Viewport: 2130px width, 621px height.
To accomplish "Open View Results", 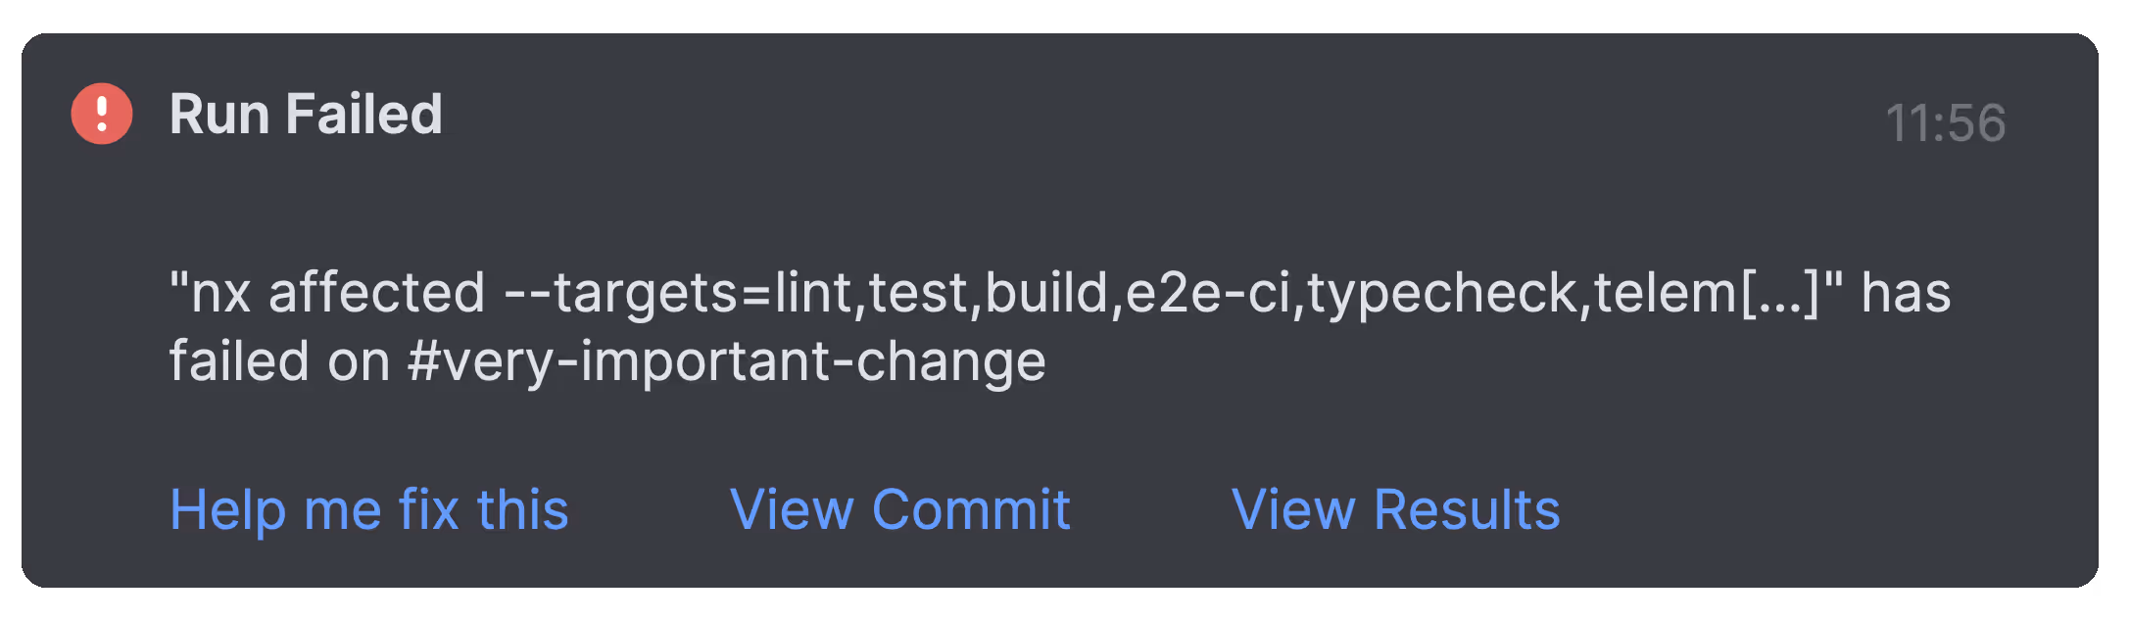I will click(x=1395, y=508).
